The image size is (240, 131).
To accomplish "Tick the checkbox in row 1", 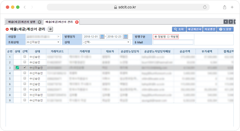I will pos(25,56).
